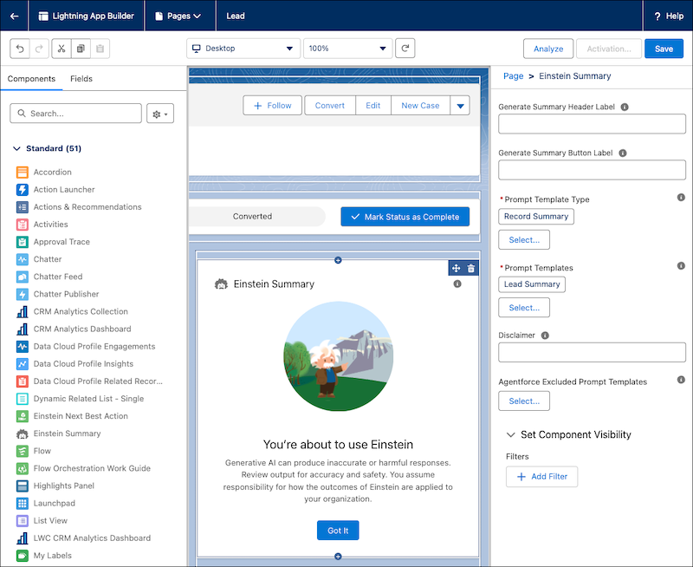Switch to the Fields tab
The image size is (693, 567).
click(x=80, y=78)
